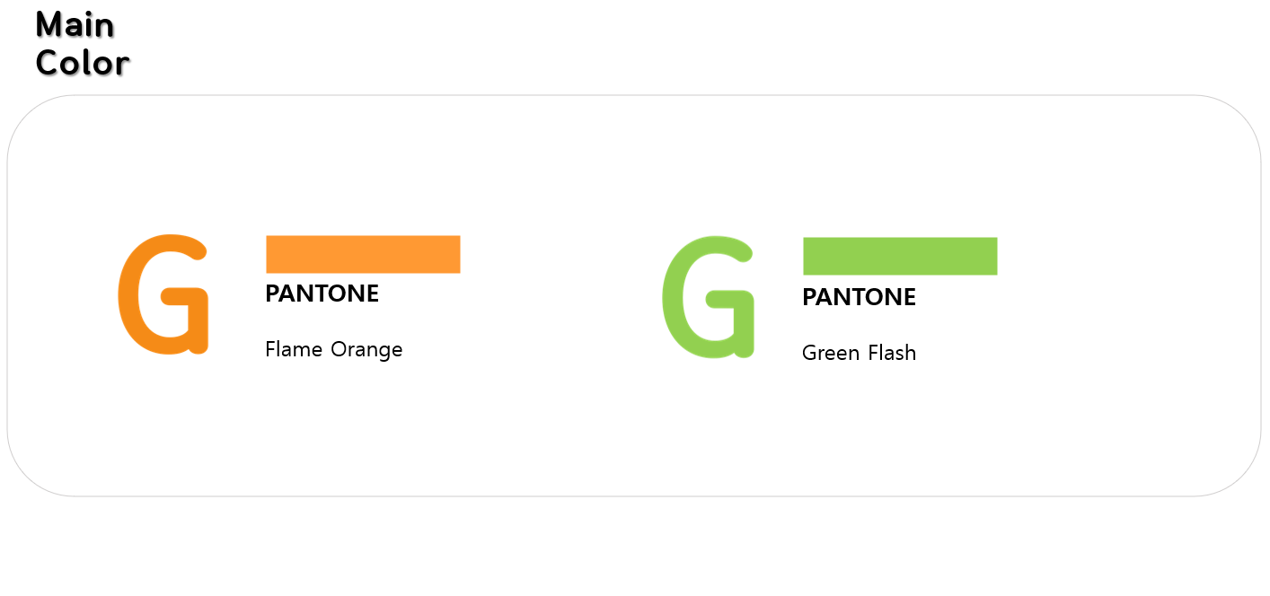This screenshot has width=1270, height=596.
Task: Click the word Orange in caption
Action: [366, 349]
